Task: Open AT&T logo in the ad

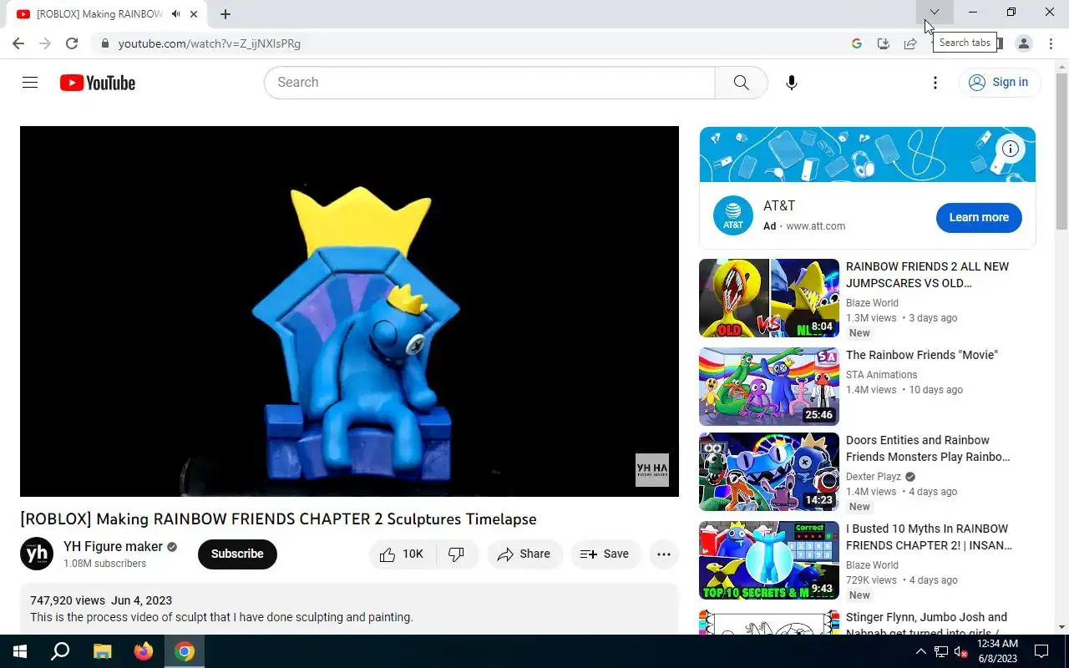Action: point(732,215)
